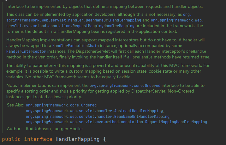
Task: Click the first sentence starting 'Interface to be implemented'
Action: [104, 7]
